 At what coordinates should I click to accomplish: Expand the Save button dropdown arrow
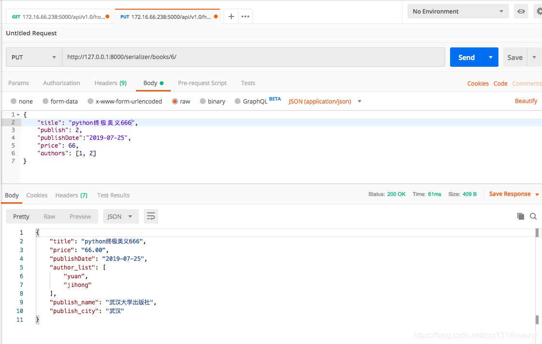coord(534,58)
